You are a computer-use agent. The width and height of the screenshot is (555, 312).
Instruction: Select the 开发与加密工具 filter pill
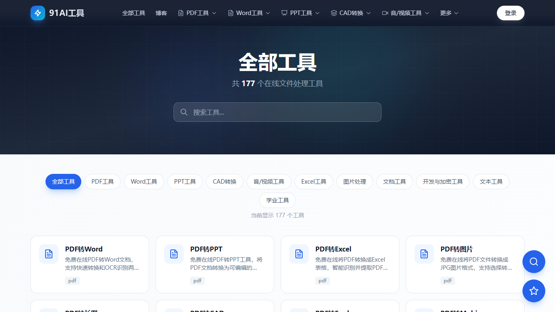point(443,182)
